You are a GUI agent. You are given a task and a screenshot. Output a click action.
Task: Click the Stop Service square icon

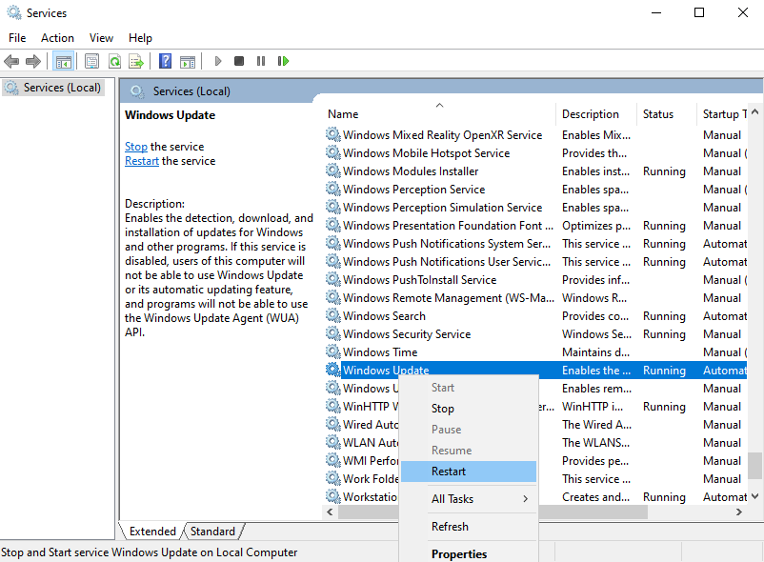(x=239, y=61)
